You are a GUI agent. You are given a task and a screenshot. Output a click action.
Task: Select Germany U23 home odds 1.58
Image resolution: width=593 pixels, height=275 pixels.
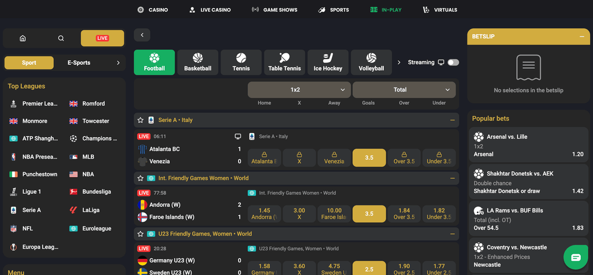tap(264, 268)
